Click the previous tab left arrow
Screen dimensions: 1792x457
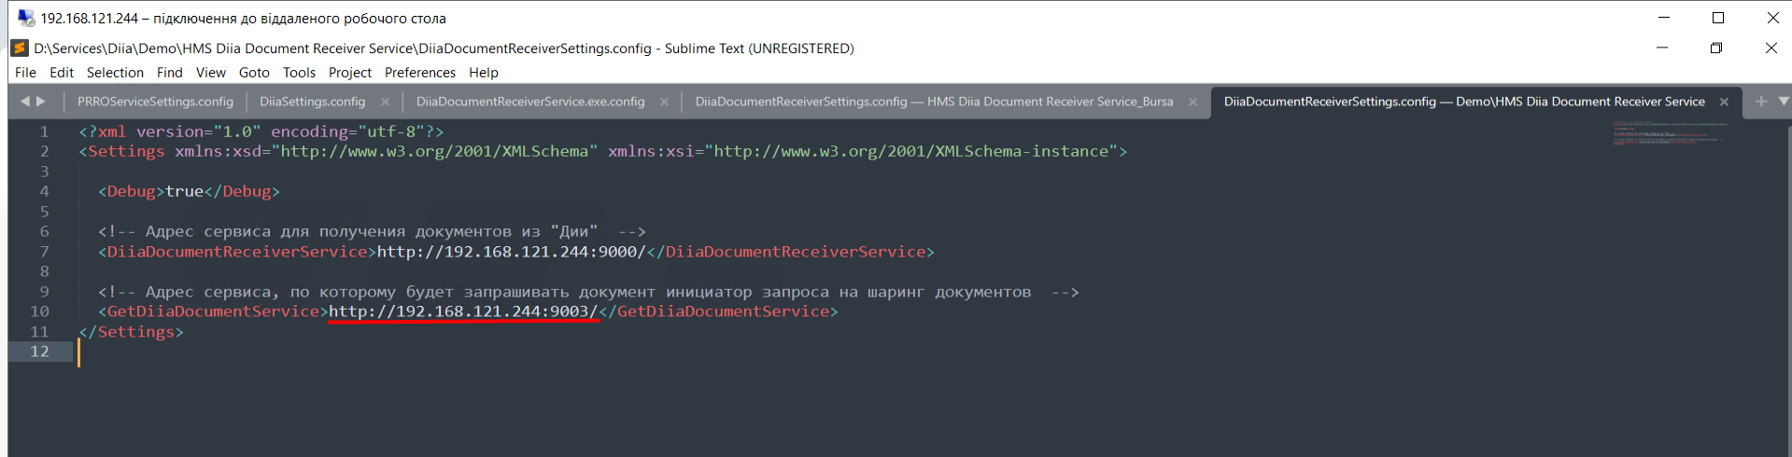pyautogui.click(x=25, y=101)
